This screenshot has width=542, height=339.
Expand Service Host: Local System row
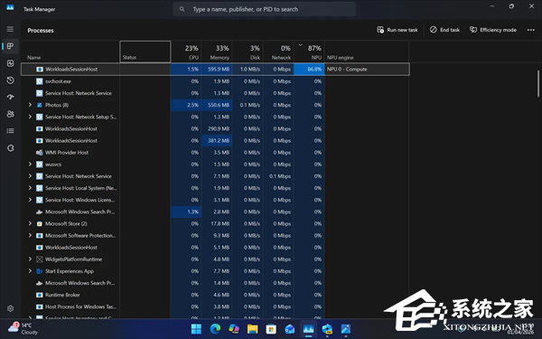[x=30, y=188]
